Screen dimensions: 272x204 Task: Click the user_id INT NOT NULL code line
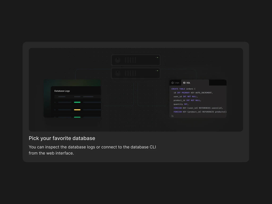[186, 96]
